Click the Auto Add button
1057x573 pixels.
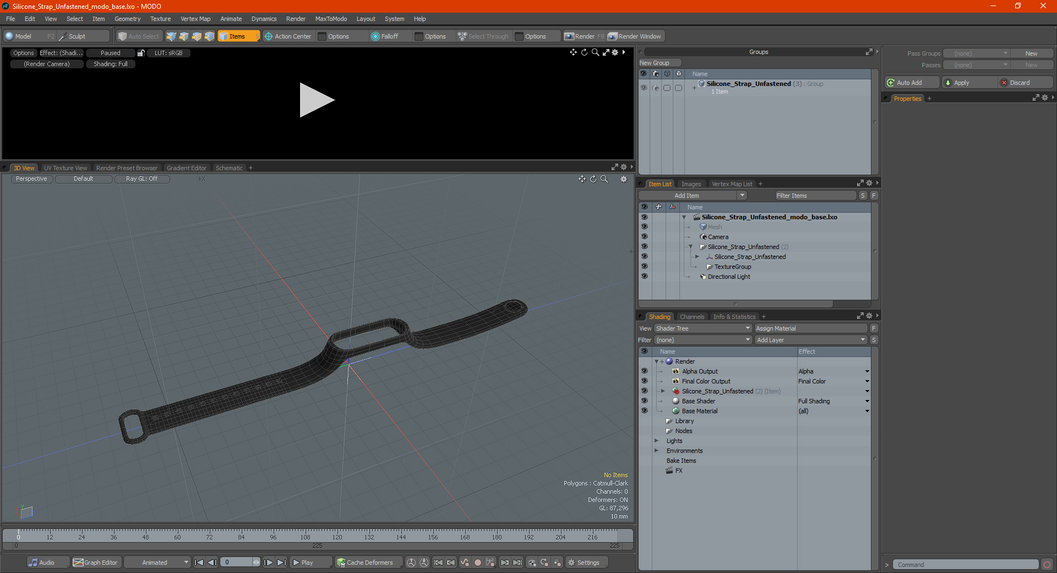click(912, 83)
